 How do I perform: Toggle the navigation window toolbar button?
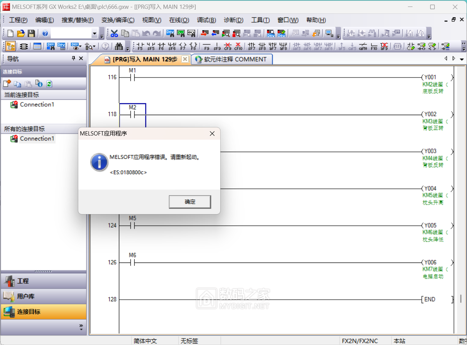tap(10, 46)
